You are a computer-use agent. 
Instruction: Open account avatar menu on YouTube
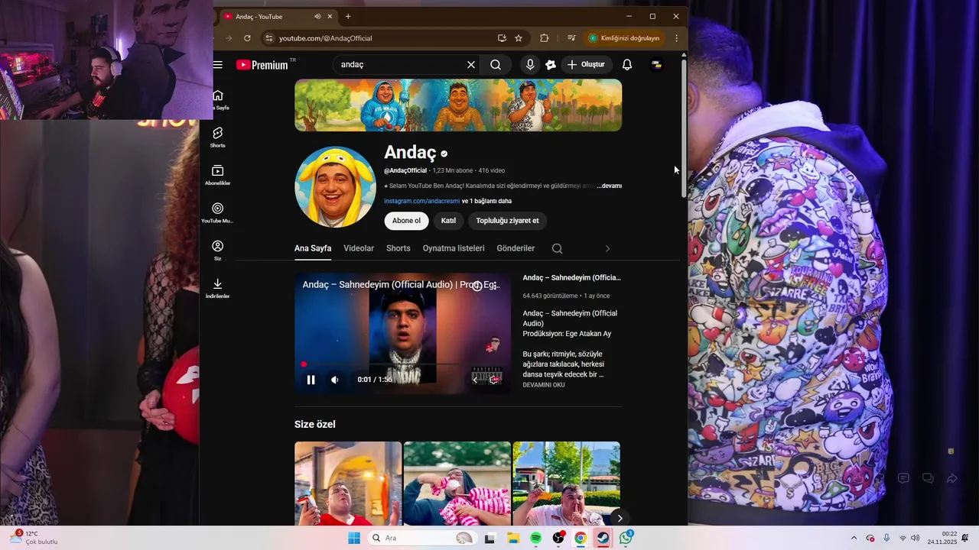(x=656, y=65)
